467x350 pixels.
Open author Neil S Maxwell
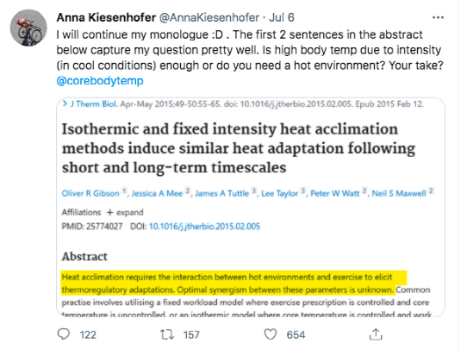399,193
